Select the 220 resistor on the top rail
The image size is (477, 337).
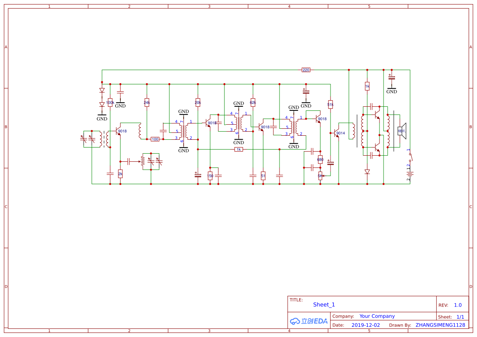click(306, 70)
